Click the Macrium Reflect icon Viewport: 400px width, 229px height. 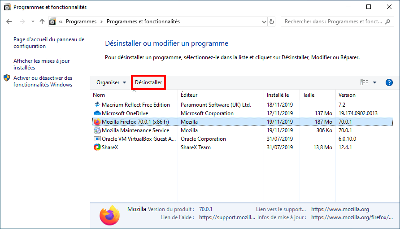pos(97,104)
